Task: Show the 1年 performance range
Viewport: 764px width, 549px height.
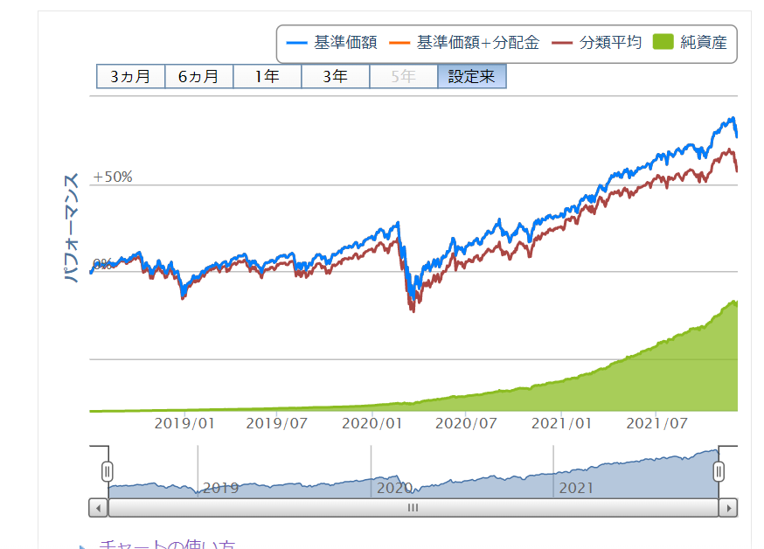Action: (x=267, y=77)
